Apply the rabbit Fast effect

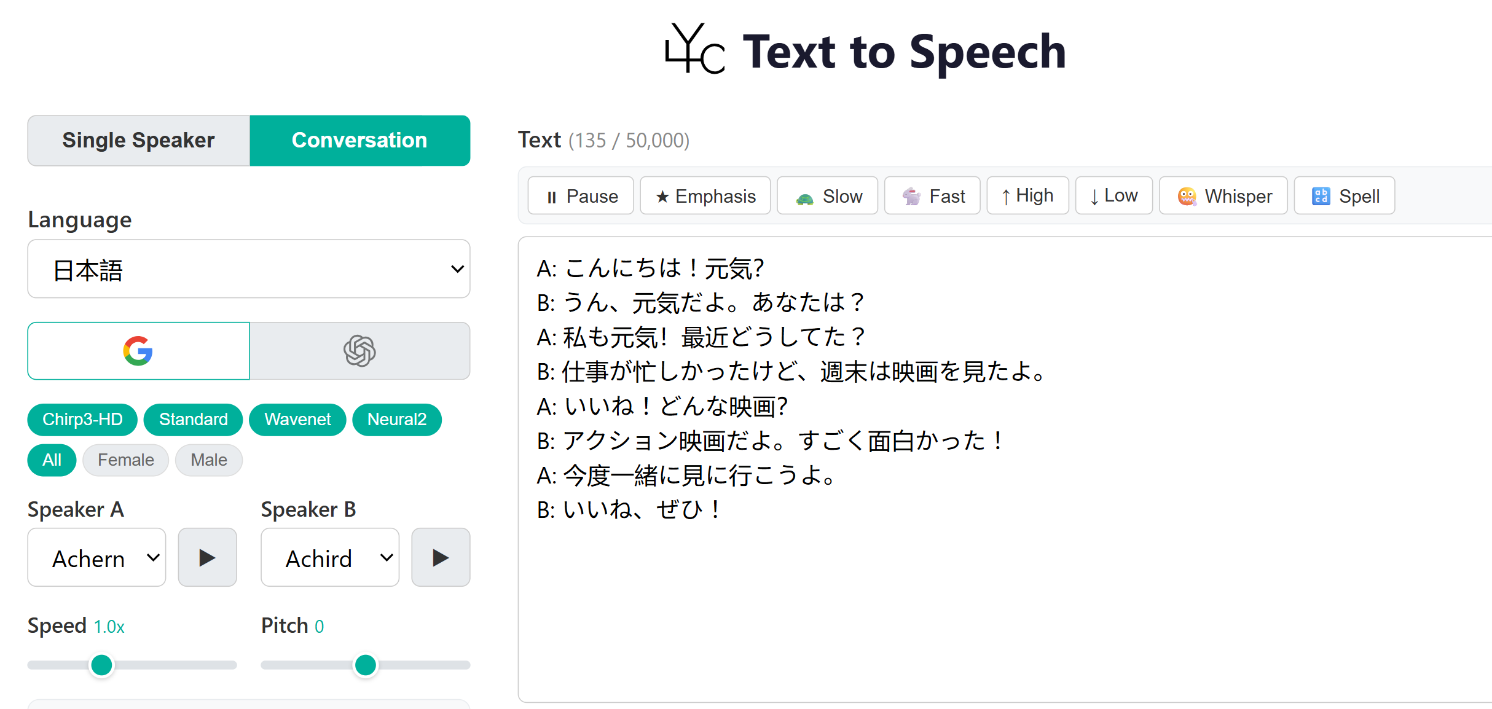932,196
